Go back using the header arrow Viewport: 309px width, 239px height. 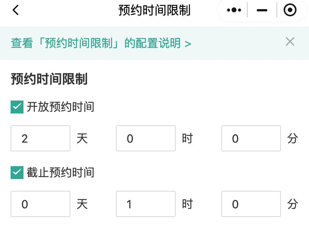(x=16, y=10)
